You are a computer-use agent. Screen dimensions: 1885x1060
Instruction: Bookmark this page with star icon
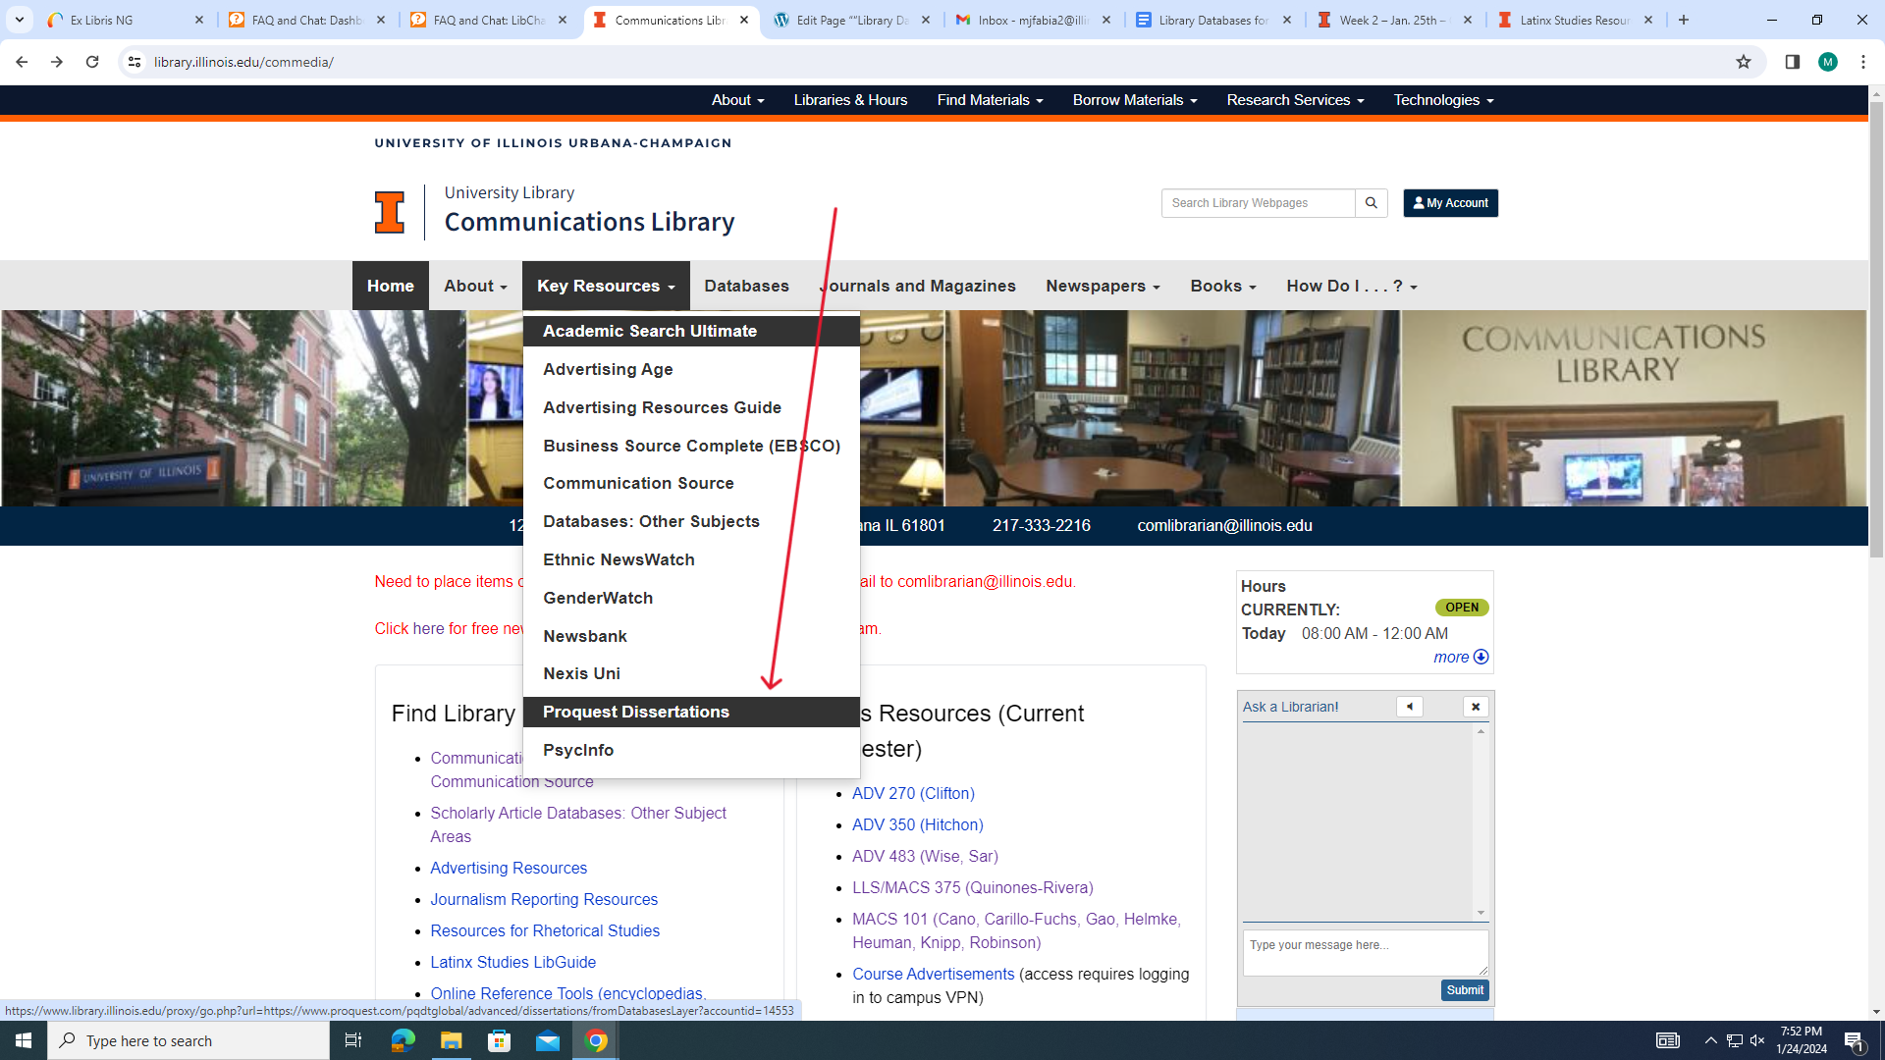[x=1743, y=62]
